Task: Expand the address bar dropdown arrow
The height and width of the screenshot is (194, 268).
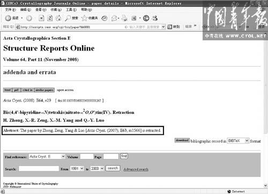Action: 163,27
